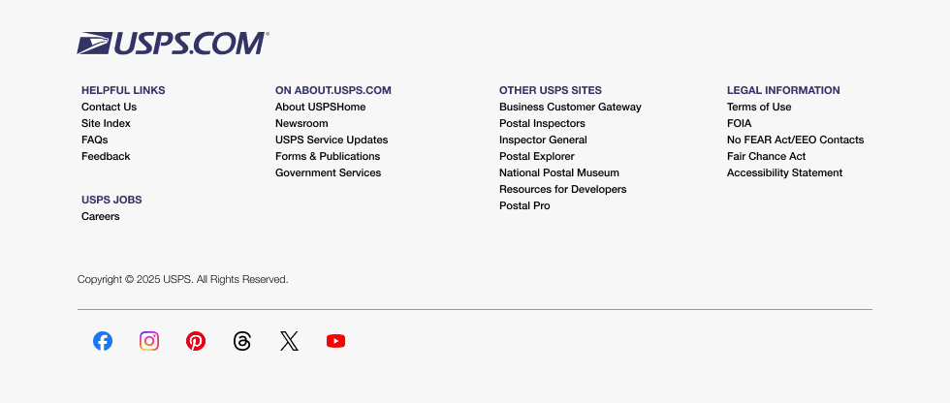Screen dimensions: 950x403
Task: Open the USPS X (Twitter) icon
Action: (x=289, y=341)
